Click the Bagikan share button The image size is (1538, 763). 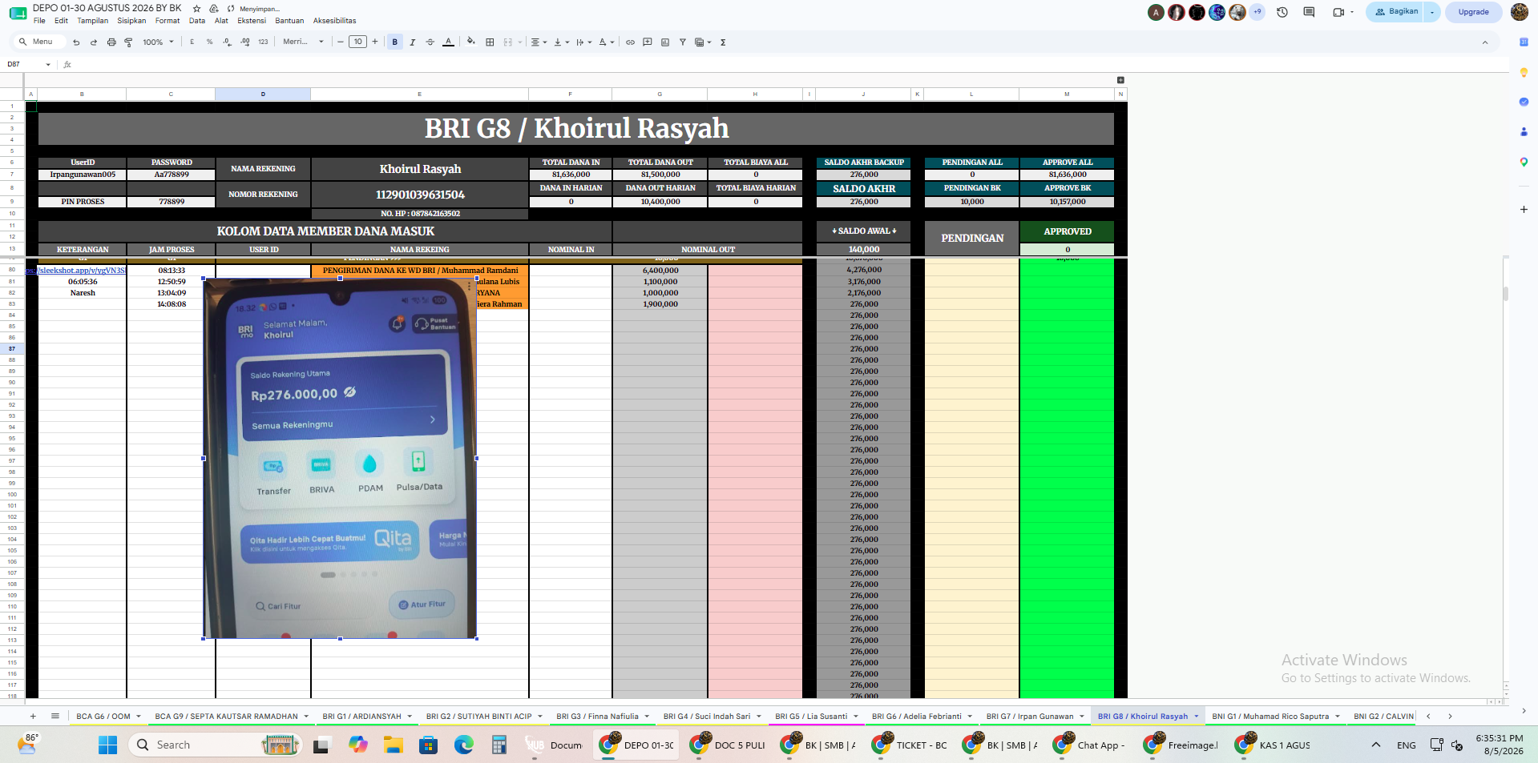(x=1395, y=12)
